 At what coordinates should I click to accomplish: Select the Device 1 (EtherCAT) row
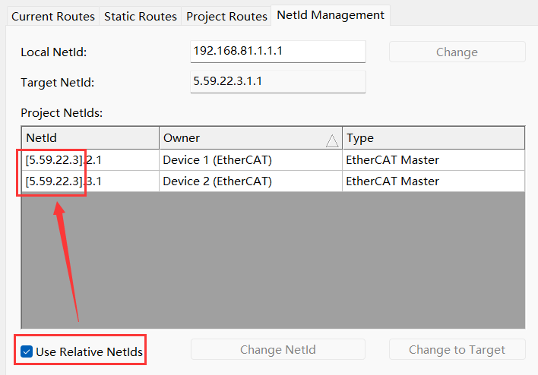coord(273,159)
